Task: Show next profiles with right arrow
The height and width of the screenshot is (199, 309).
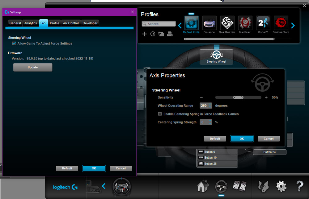Action: (x=293, y=25)
